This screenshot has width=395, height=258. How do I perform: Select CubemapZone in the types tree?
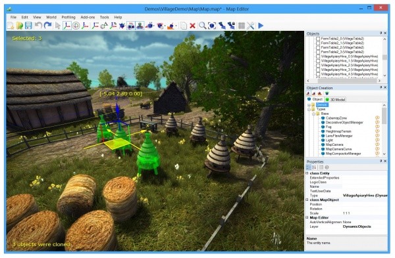click(336, 118)
